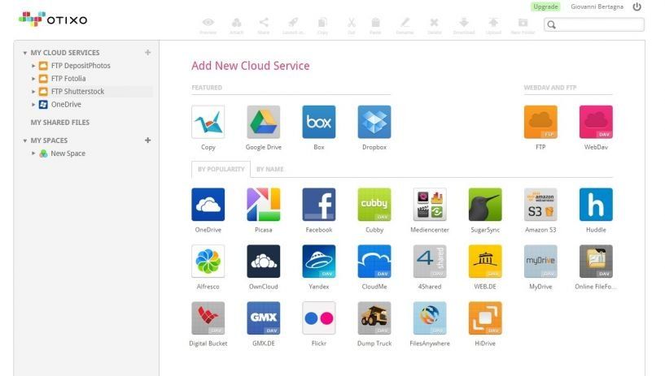Click the Launch in rocket icon
The width and height of the screenshot is (665, 376).
[x=293, y=23]
